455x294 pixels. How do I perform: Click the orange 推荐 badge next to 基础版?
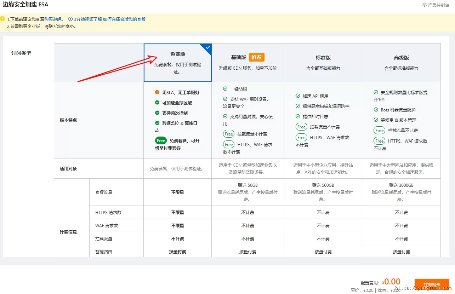pyautogui.click(x=256, y=57)
